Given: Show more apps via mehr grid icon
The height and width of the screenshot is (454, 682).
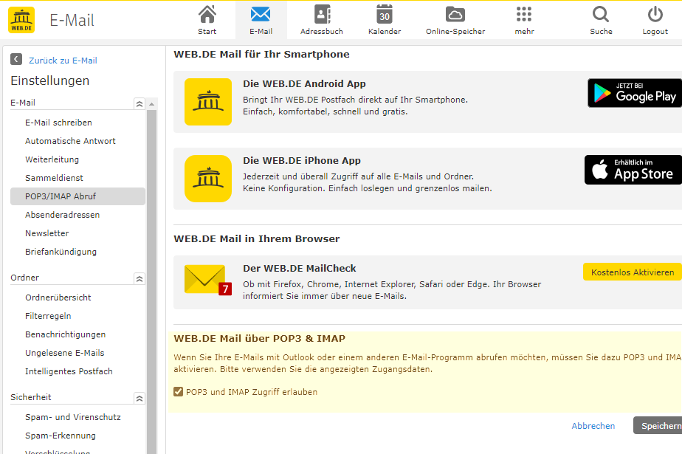Looking at the screenshot, I should click(x=524, y=14).
